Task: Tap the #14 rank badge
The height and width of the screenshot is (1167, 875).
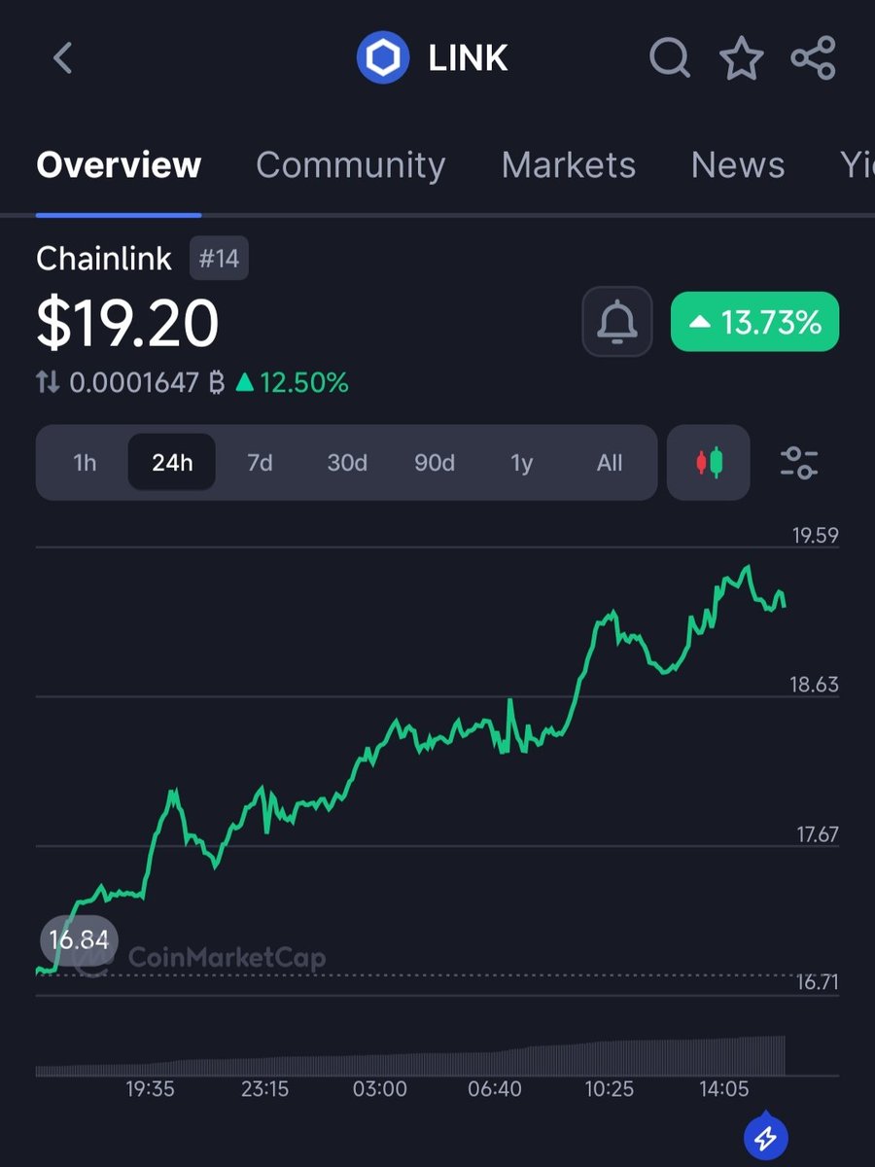Action: 219,259
